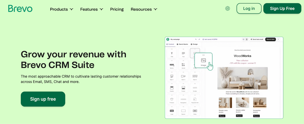Click the coupon summer15 text
The image size is (304, 124).
pyautogui.click(x=242, y=63)
